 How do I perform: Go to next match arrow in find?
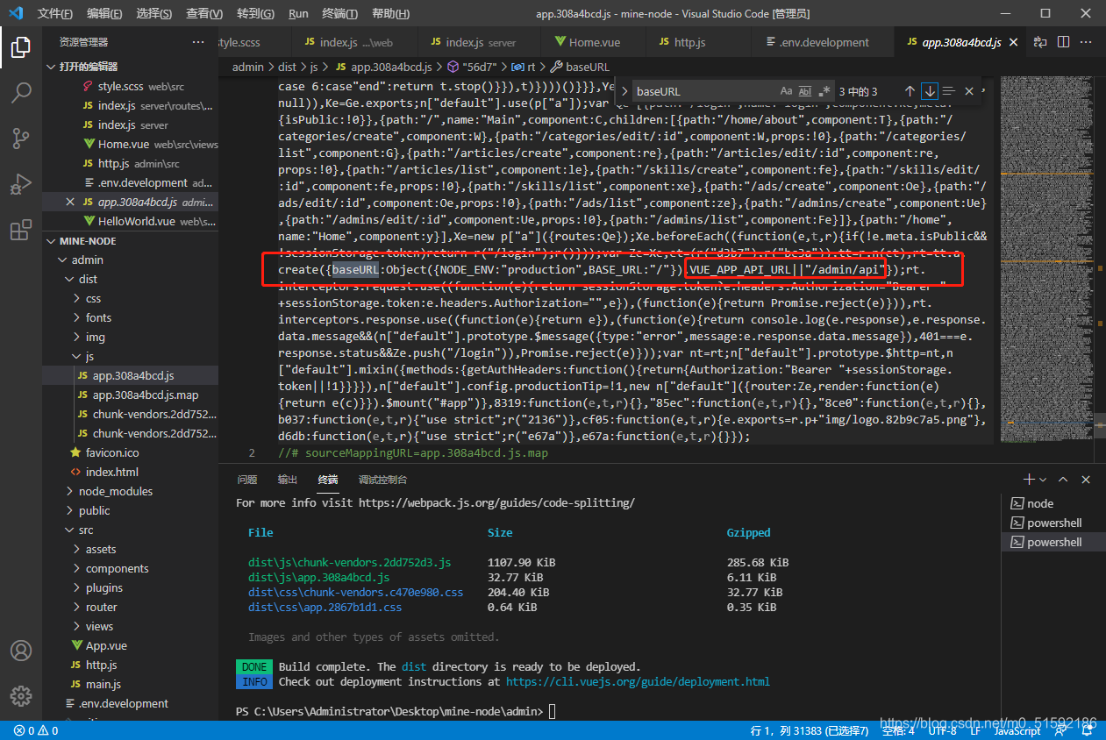[930, 91]
